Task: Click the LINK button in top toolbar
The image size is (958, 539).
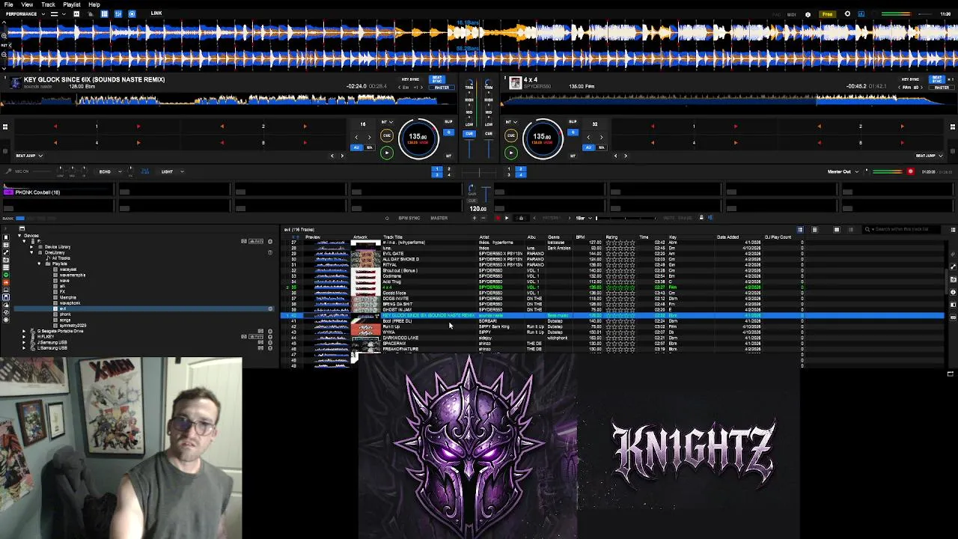Action: pyautogui.click(x=156, y=13)
